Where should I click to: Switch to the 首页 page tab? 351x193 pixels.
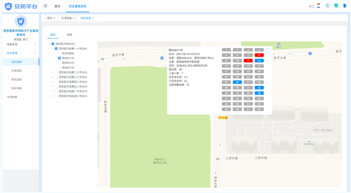pyautogui.click(x=50, y=18)
